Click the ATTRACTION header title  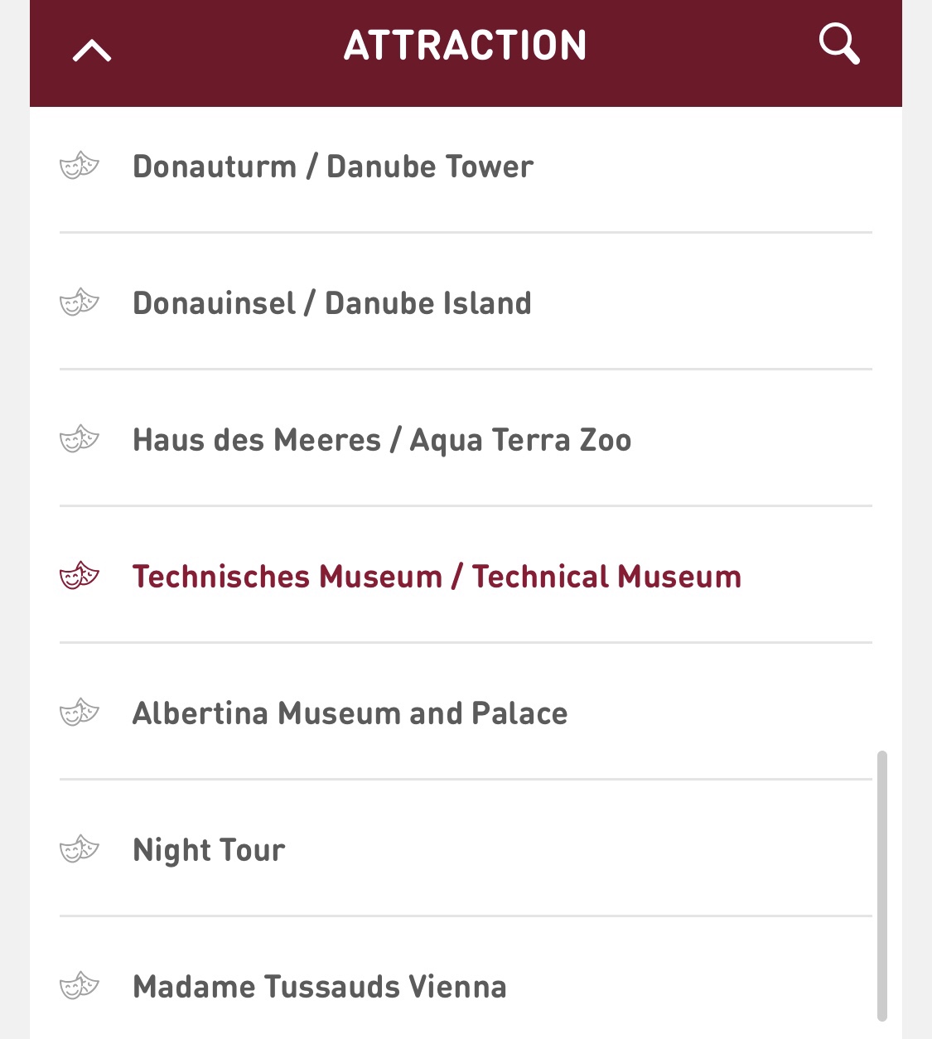[466, 46]
